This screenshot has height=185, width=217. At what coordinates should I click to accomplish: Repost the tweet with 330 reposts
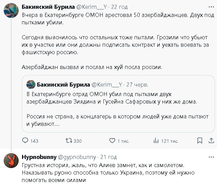(69, 141)
